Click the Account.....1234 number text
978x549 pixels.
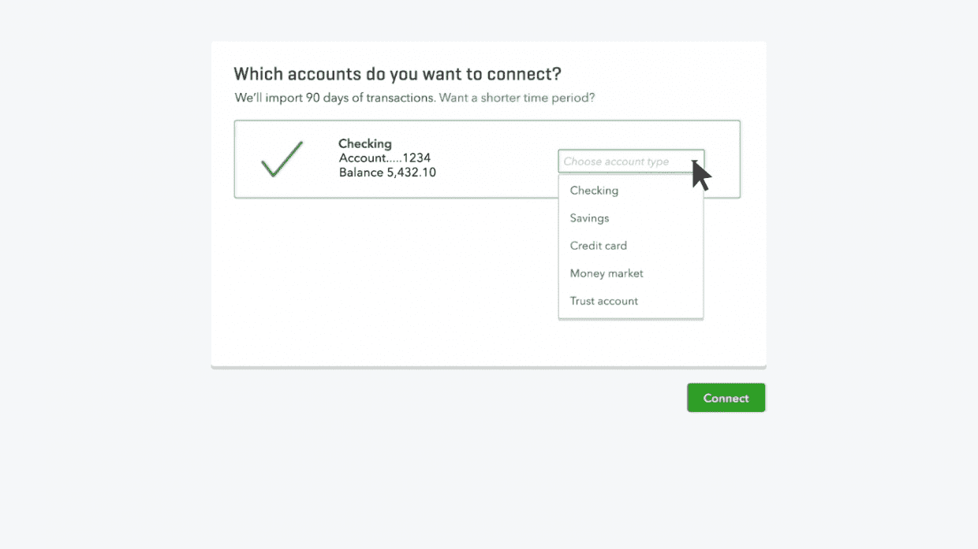[384, 158]
